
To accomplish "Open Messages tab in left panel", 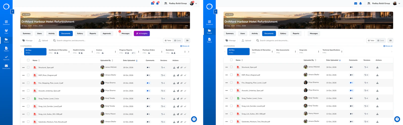I will pos(125,34).
